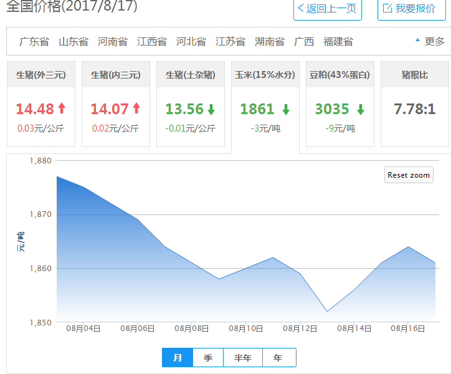This screenshot has width=451, height=374.
Task: Select 广东省 province
Action: (34, 42)
